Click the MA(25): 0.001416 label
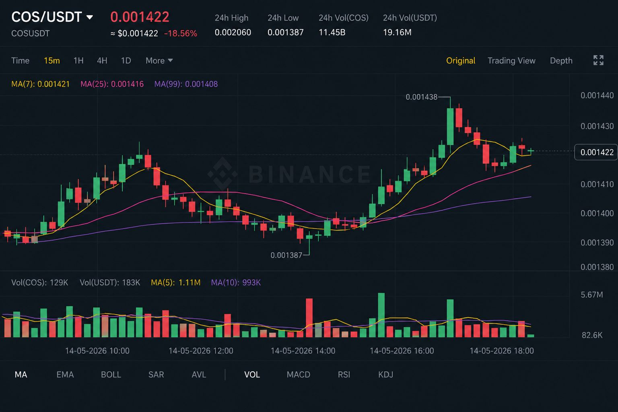 (112, 84)
